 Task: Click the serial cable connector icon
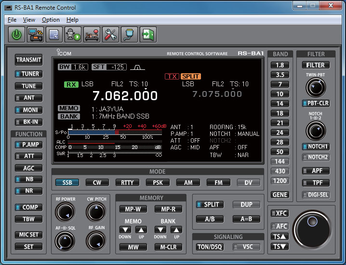(129, 34)
